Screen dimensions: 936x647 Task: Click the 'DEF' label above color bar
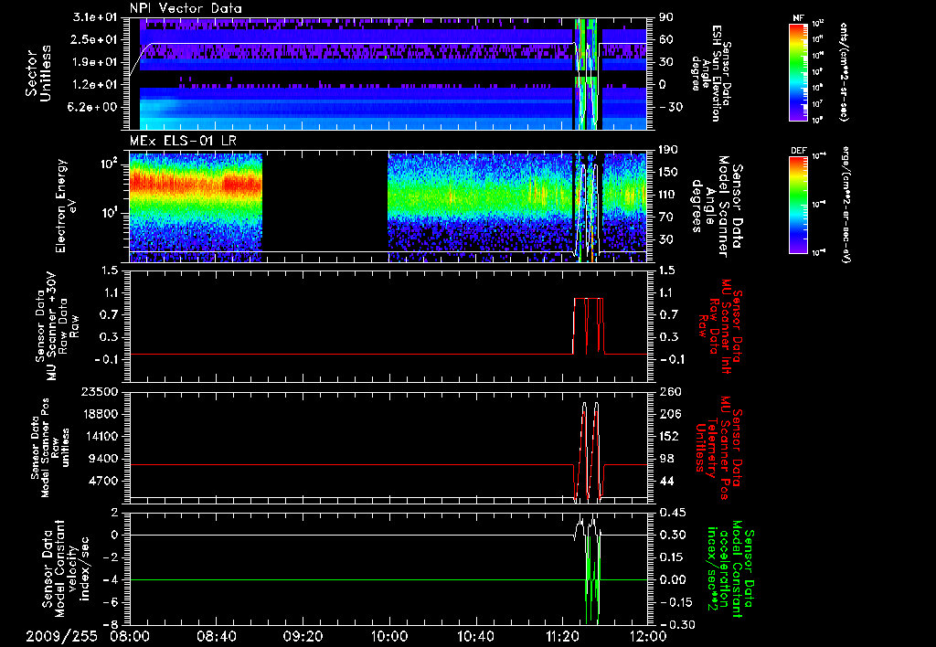click(x=798, y=151)
